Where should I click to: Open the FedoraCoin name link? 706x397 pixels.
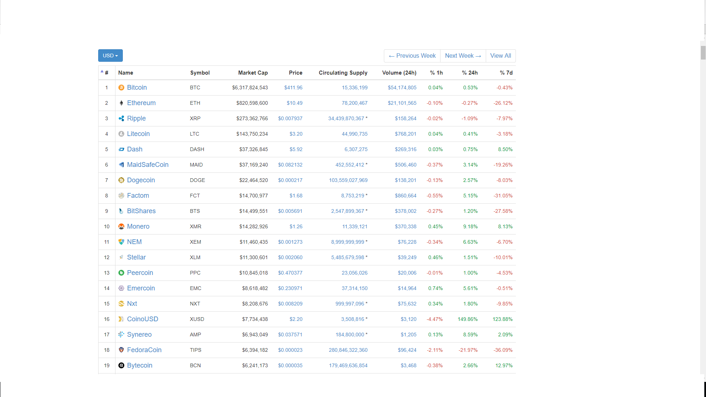(144, 350)
